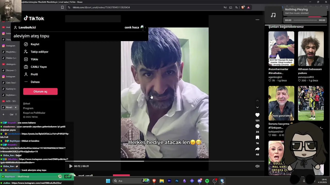Open Spotify from the taskbar
The image size is (330, 185).
click(207, 181)
